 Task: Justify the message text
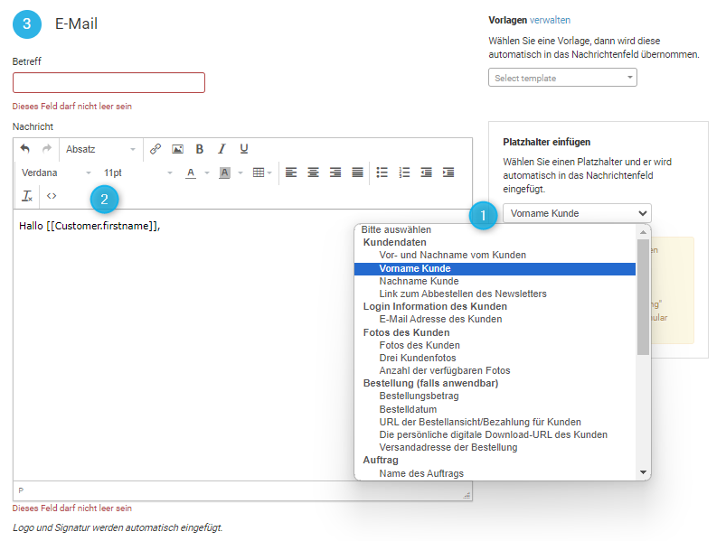click(x=357, y=173)
